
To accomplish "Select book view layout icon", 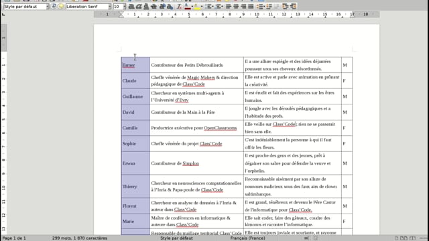I will pyautogui.click(x=412, y=238).
